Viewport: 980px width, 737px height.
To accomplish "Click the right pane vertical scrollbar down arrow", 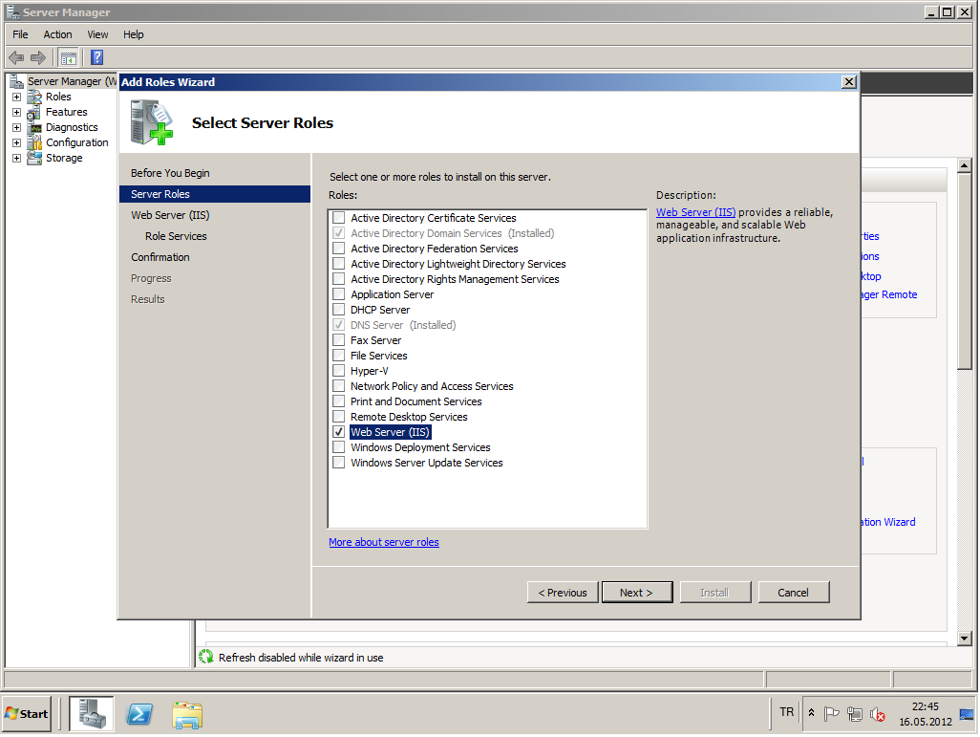I will (964, 639).
